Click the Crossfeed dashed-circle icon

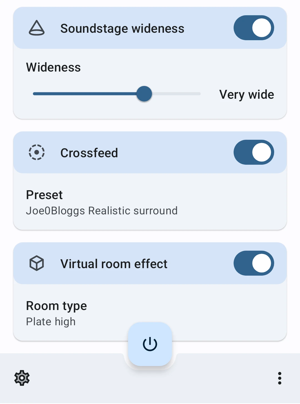37,152
